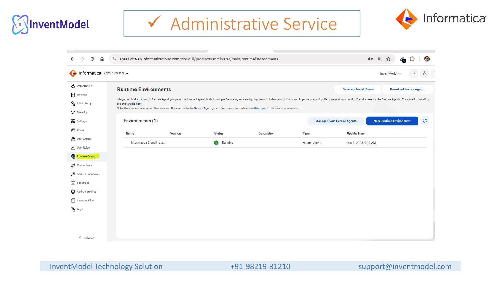Open the browser profile avatar
Viewport: 500px width, 281px height.
pos(427,59)
